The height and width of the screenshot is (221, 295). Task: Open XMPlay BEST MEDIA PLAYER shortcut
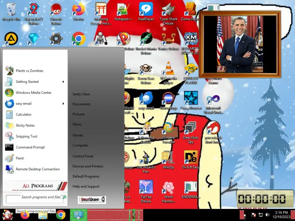coord(190,44)
